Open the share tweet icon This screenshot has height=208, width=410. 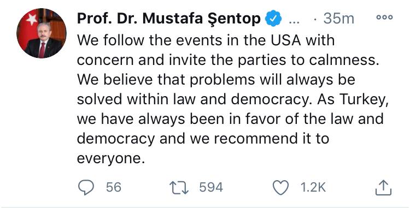click(x=384, y=187)
